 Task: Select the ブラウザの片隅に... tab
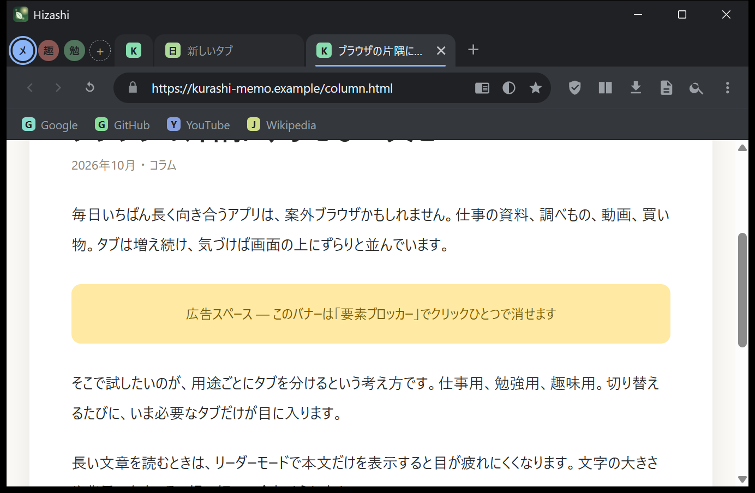coord(380,51)
